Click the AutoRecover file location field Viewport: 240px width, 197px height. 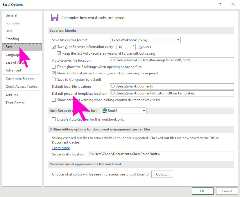[x=172, y=60]
